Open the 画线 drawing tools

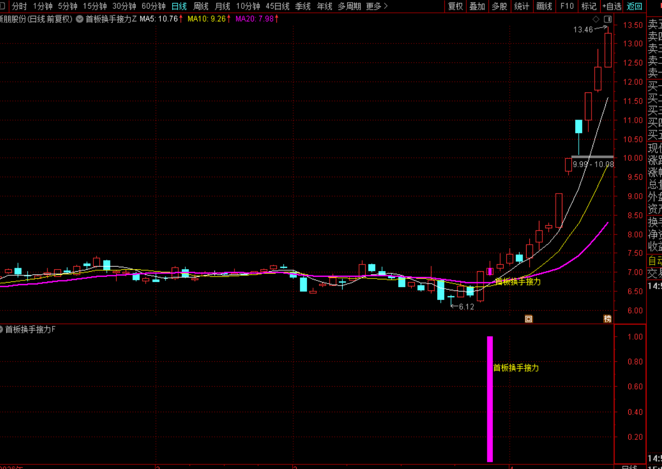click(x=545, y=6)
